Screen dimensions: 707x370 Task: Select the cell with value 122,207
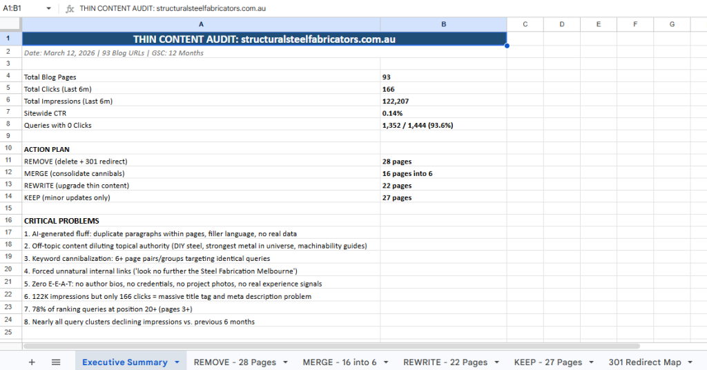coord(444,101)
